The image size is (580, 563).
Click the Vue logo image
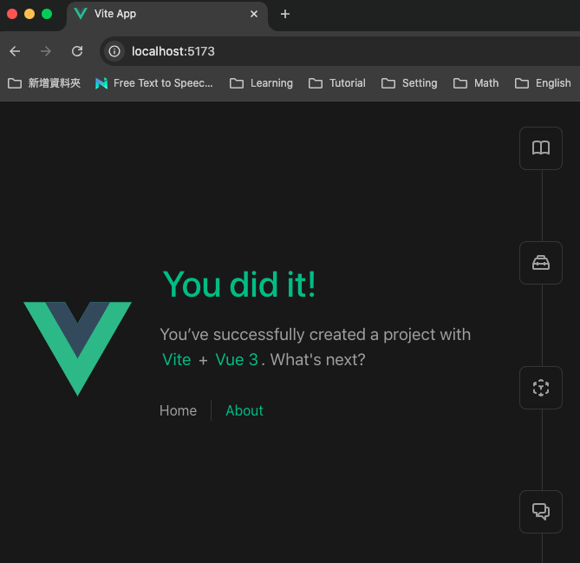pyautogui.click(x=78, y=349)
